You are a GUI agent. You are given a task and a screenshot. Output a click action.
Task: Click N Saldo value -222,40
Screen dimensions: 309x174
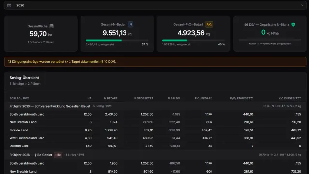tap(174, 122)
